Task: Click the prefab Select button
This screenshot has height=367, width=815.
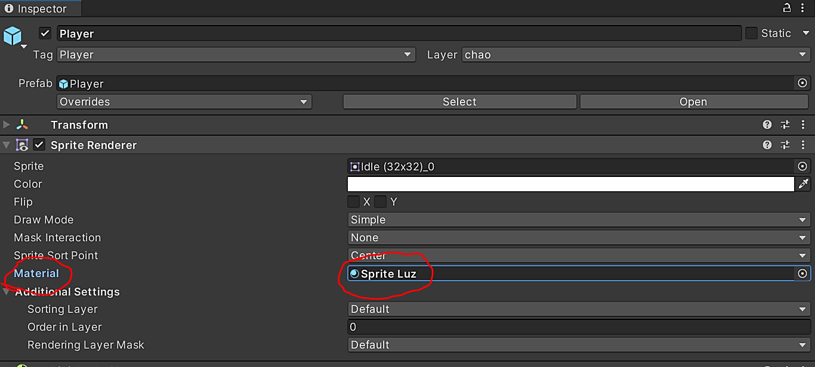Action: (x=459, y=102)
